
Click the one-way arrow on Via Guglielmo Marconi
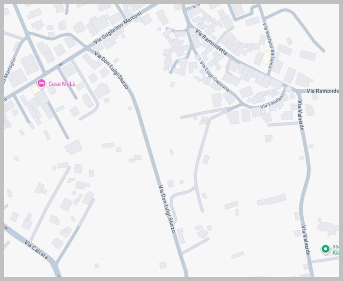click(x=61, y=64)
